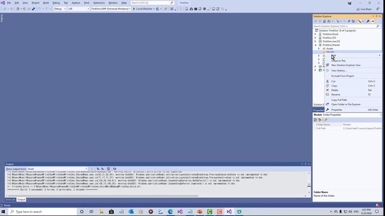Image resolution: width=385 pixels, height=216 pixels.
Task: Open the x86 platform dropdown
Action: [x=79, y=9]
